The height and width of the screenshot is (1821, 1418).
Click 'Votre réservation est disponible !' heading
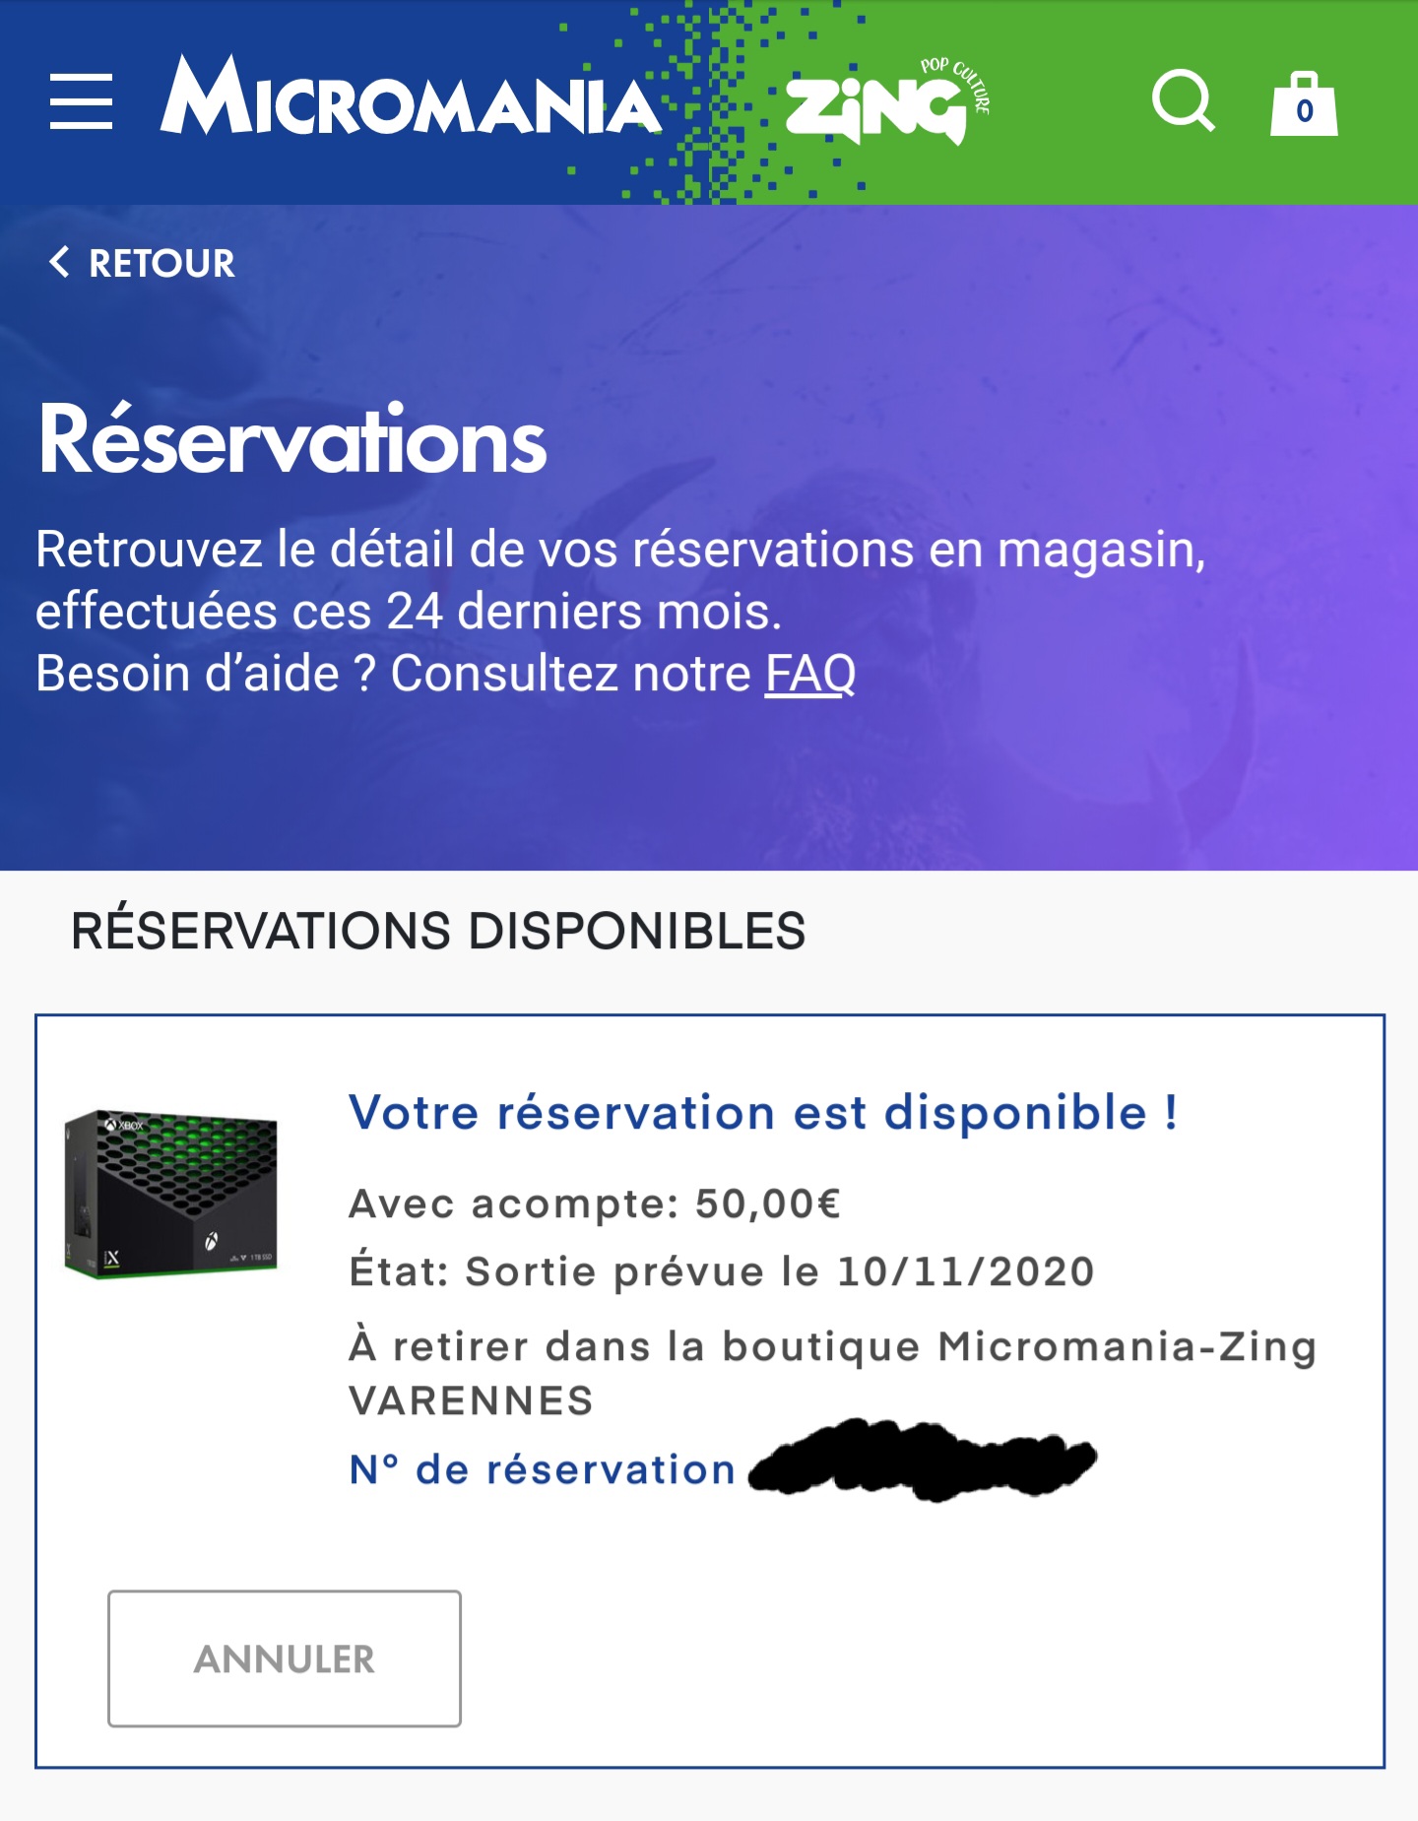pyautogui.click(x=764, y=1113)
